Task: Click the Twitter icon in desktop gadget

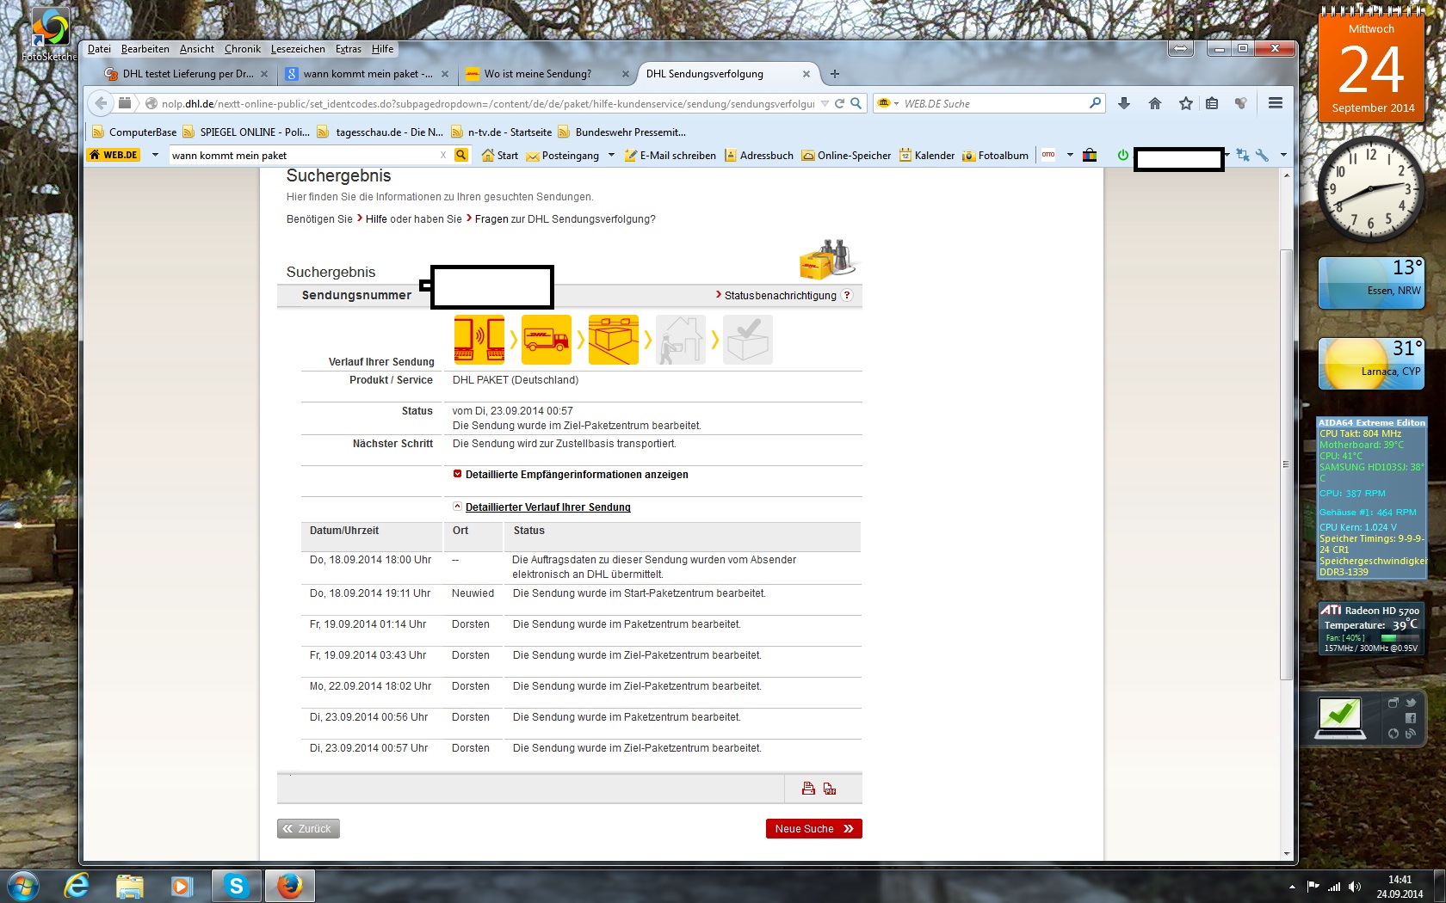Action: (1411, 703)
